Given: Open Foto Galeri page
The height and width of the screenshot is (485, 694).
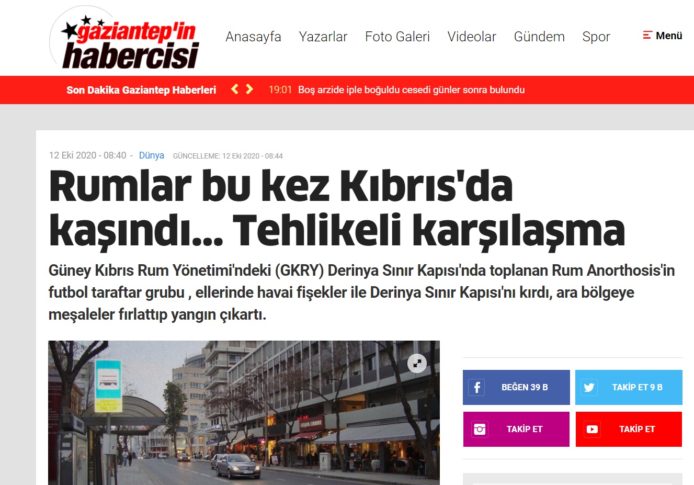Looking at the screenshot, I should [x=397, y=37].
